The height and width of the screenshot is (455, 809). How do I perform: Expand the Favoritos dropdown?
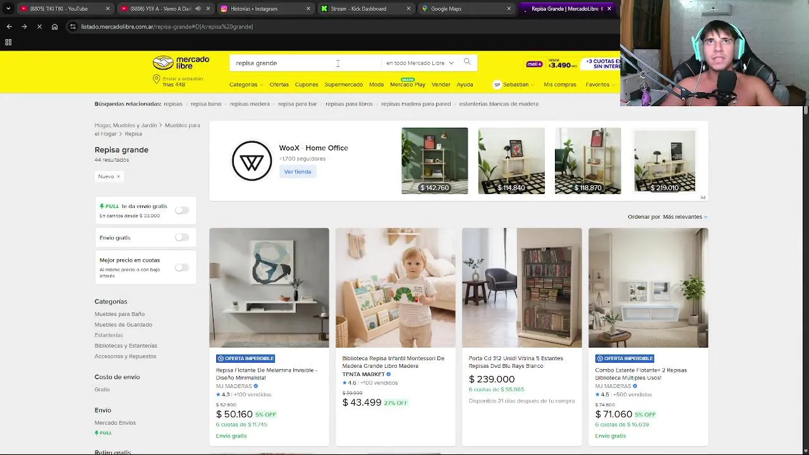tap(600, 85)
